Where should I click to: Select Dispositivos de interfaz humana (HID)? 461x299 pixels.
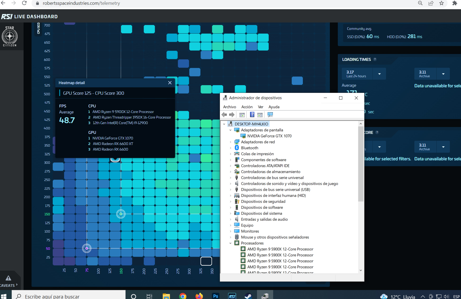point(273,195)
